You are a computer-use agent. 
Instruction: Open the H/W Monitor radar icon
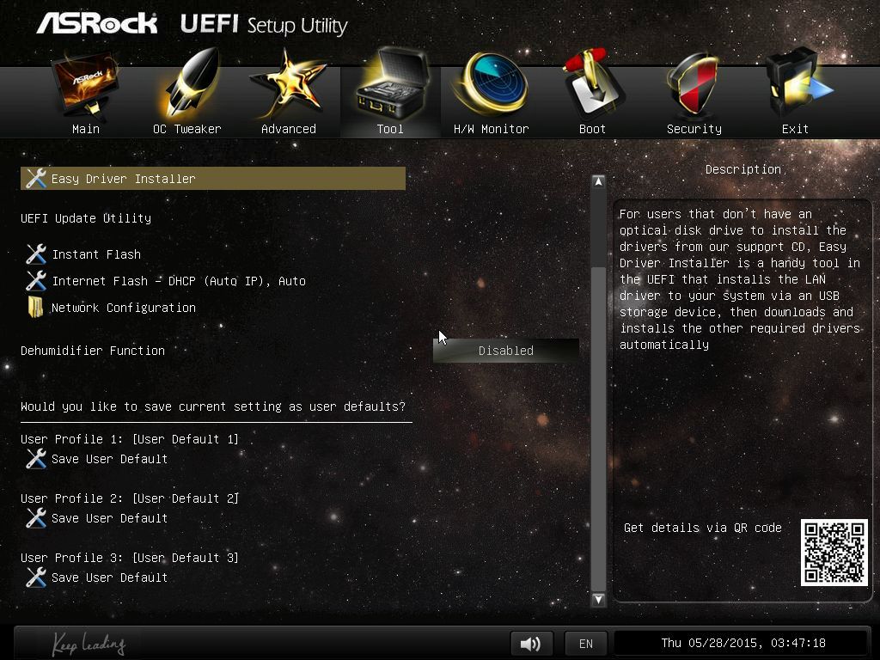pyautogui.click(x=492, y=84)
